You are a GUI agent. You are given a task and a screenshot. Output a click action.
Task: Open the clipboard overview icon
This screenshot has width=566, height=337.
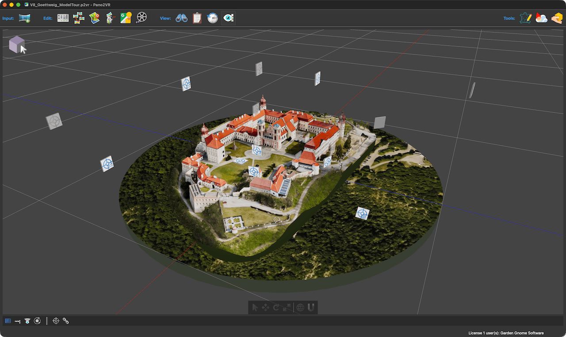(197, 18)
